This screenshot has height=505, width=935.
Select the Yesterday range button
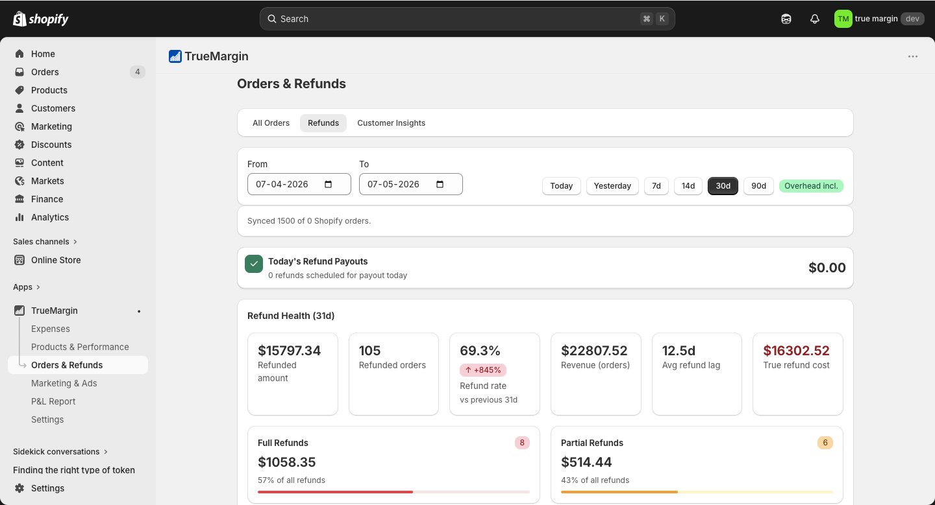(x=612, y=186)
